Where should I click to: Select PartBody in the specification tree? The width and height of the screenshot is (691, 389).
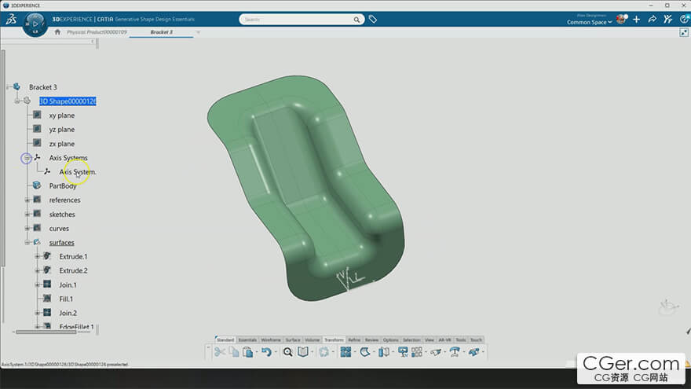tap(63, 186)
